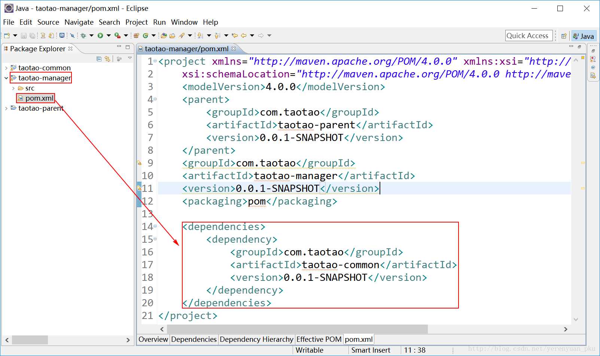Open the New Java Class dropdown arrow
This screenshot has width=600, height=356.
click(x=153, y=36)
